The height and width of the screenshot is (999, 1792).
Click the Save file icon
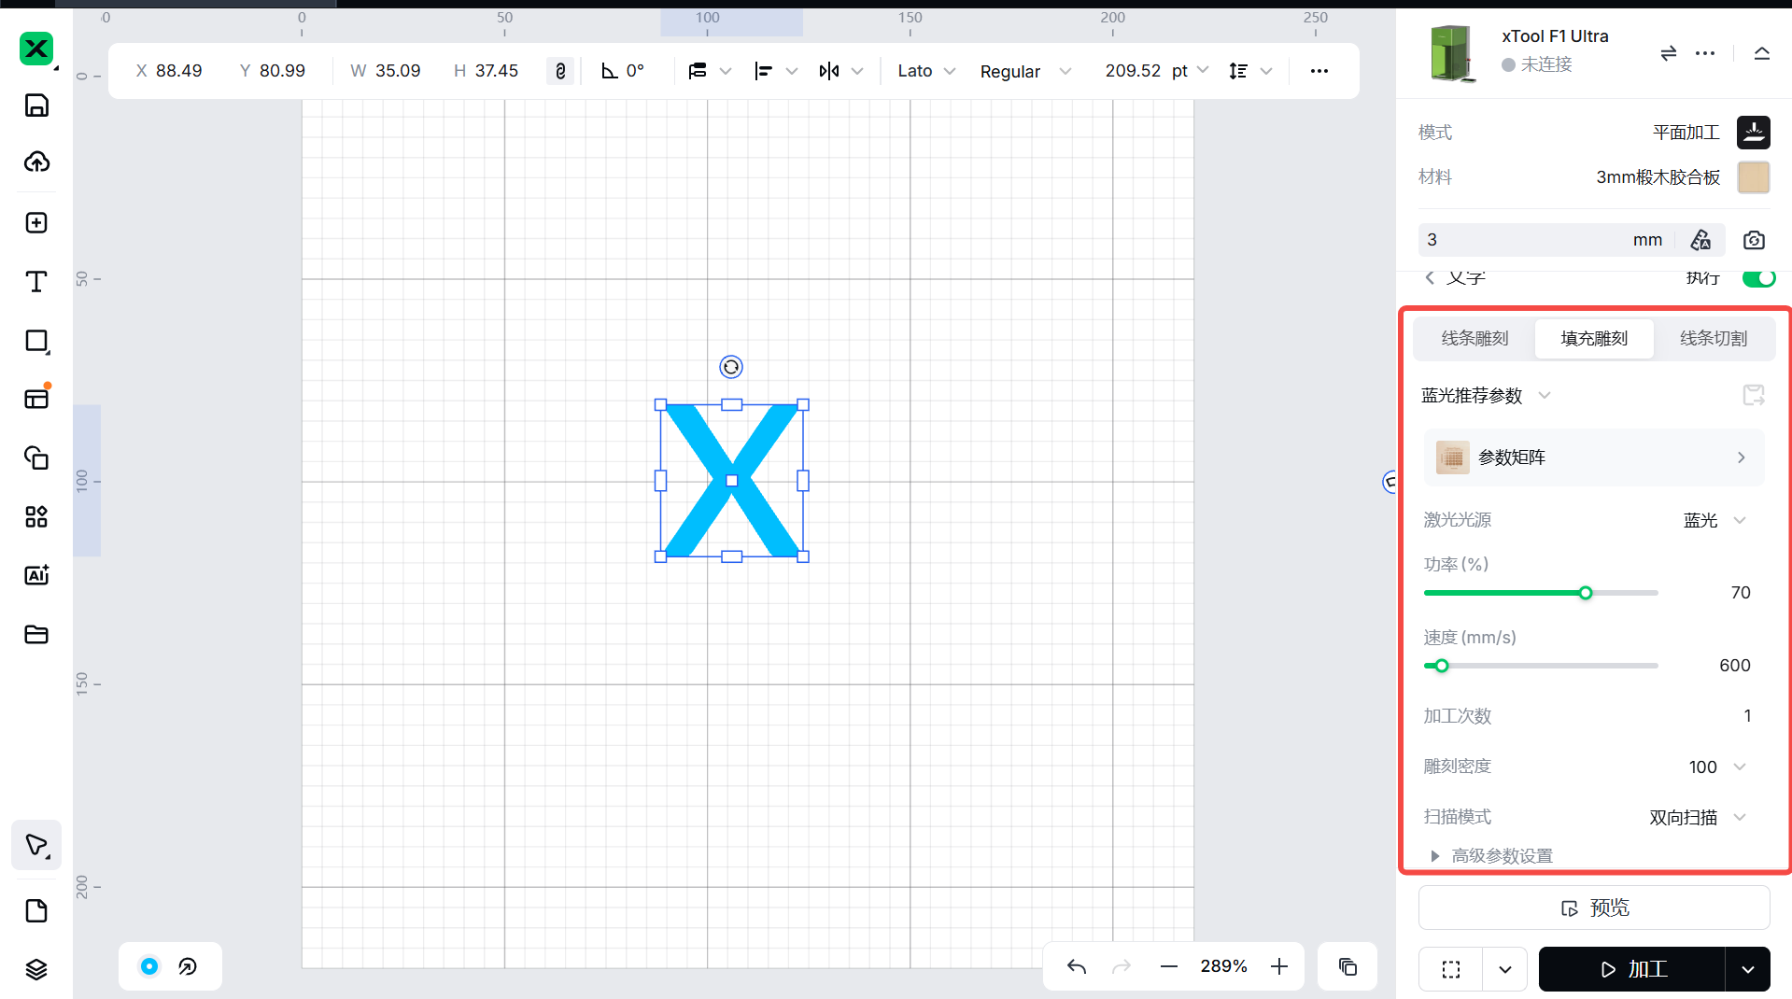point(36,106)
